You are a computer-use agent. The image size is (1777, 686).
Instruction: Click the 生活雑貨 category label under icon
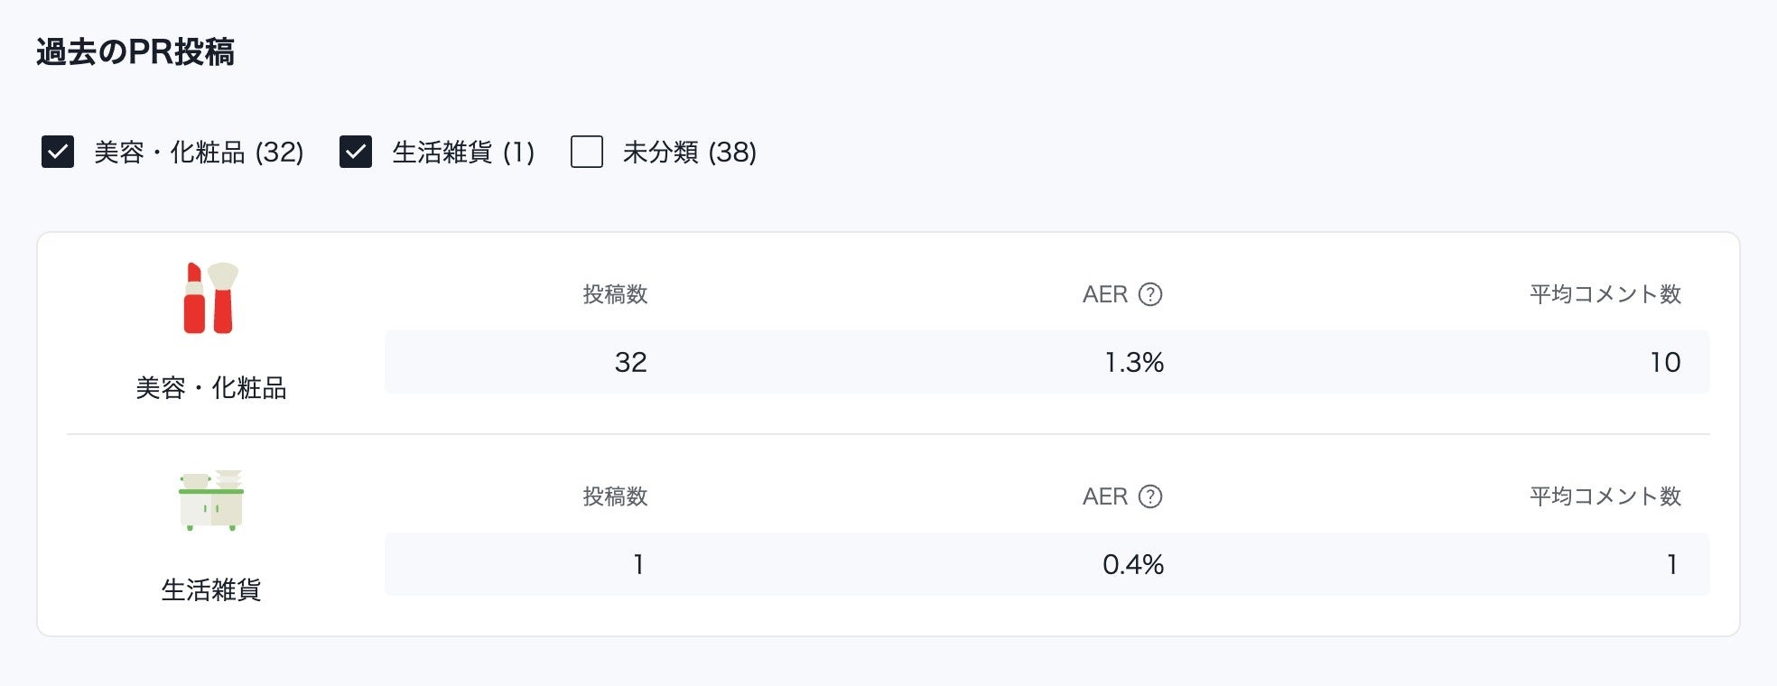point(210,590)
